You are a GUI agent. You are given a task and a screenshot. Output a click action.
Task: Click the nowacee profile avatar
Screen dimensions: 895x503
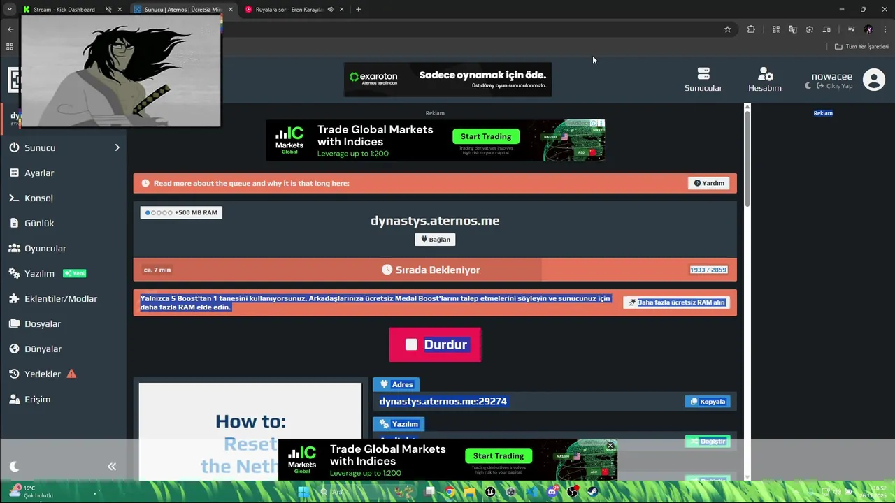873,80
